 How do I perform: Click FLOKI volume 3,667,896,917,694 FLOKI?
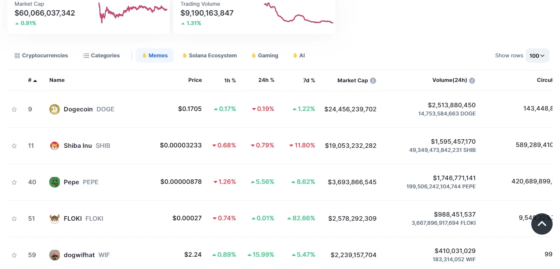(x=444, y=223)
